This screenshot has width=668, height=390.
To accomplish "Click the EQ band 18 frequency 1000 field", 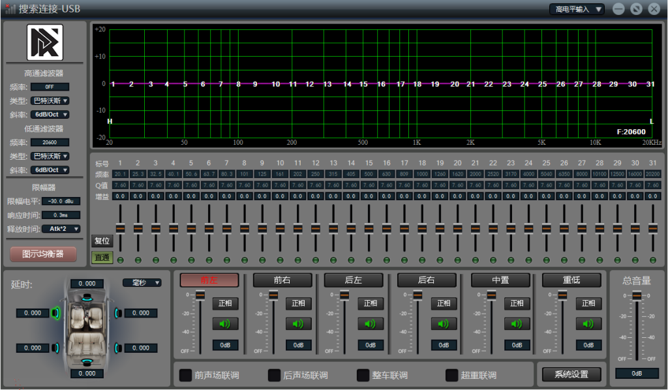I will pyautogui.click(x=422, y=174).
